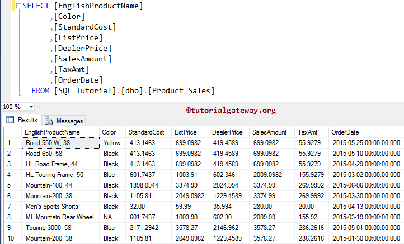Select the HL Touring Frame, 50 cell
Viewport: 404px width, 244px height.
60,175
